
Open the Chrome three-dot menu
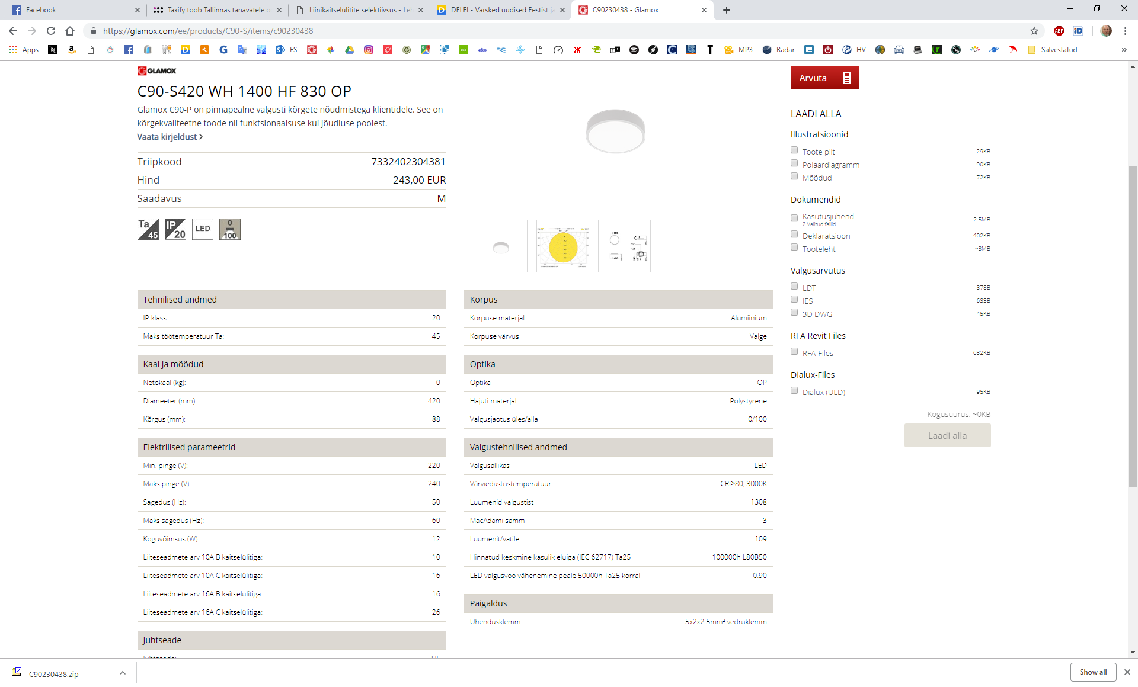coord(1125,31)
